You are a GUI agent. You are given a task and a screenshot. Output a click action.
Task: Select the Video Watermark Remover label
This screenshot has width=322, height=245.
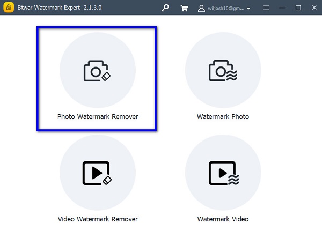(x=98, y=219)
